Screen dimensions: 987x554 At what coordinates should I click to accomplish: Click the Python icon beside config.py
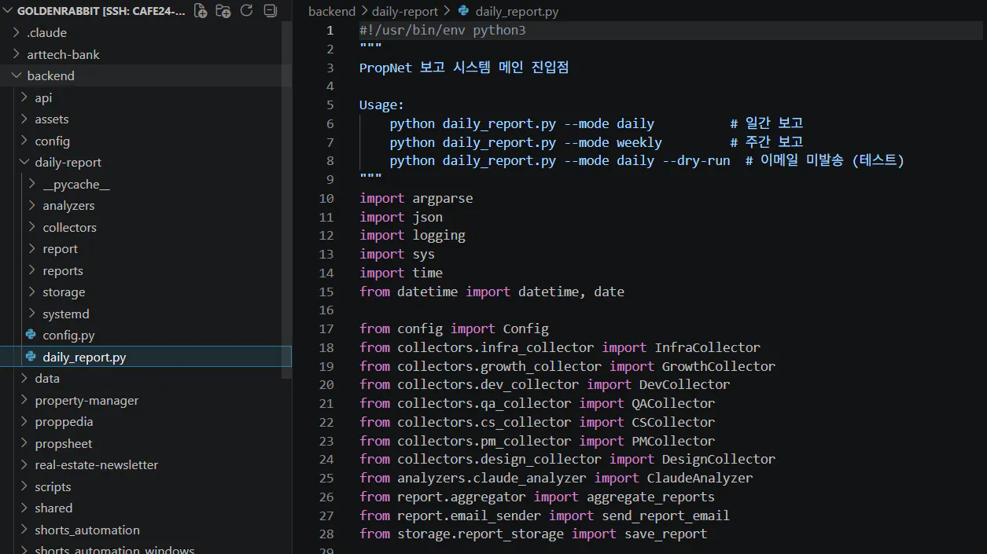(31, 335)
